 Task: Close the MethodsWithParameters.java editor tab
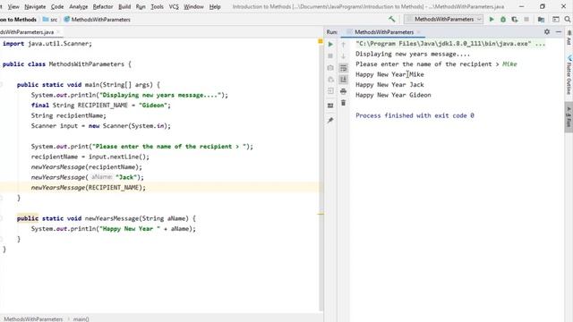[x=58, y=32]
